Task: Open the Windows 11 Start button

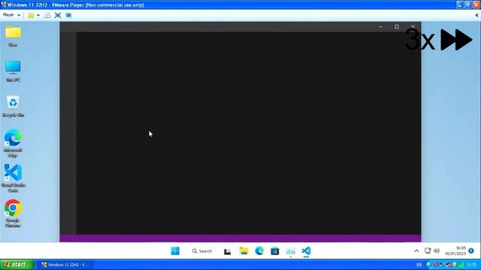Action: click(x=175, y=251)
